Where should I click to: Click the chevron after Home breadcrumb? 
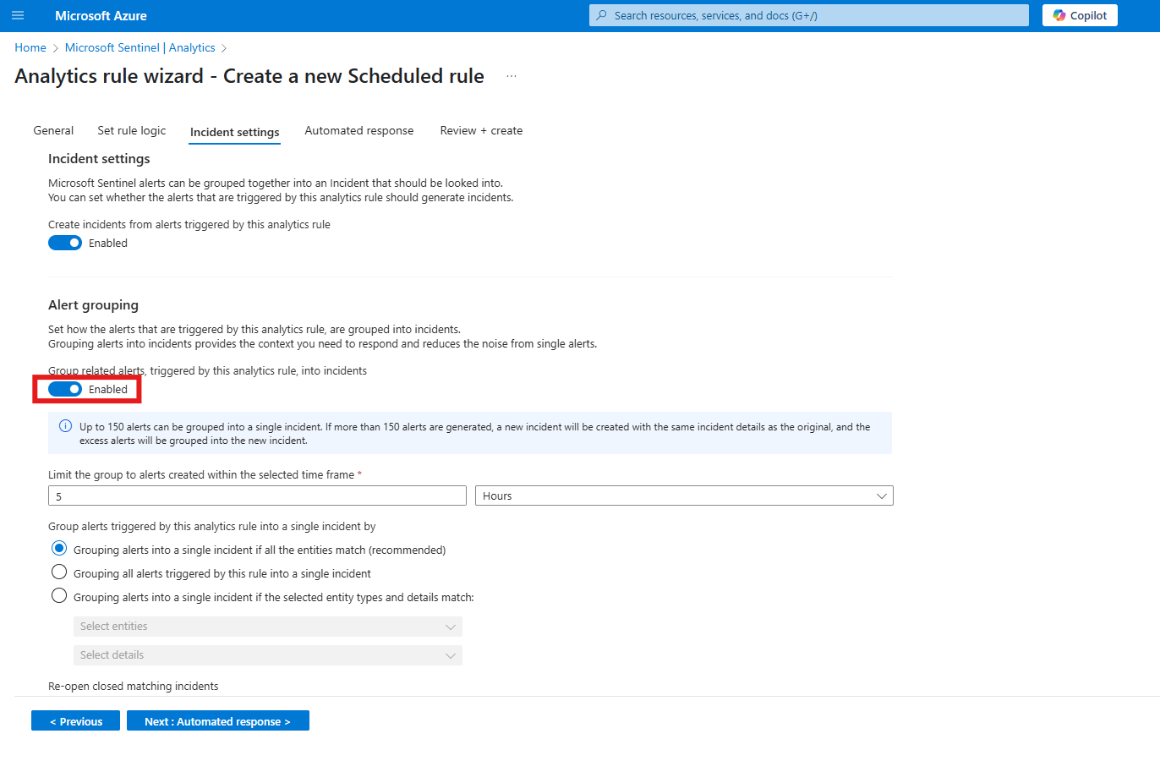[x=56, y=48]
